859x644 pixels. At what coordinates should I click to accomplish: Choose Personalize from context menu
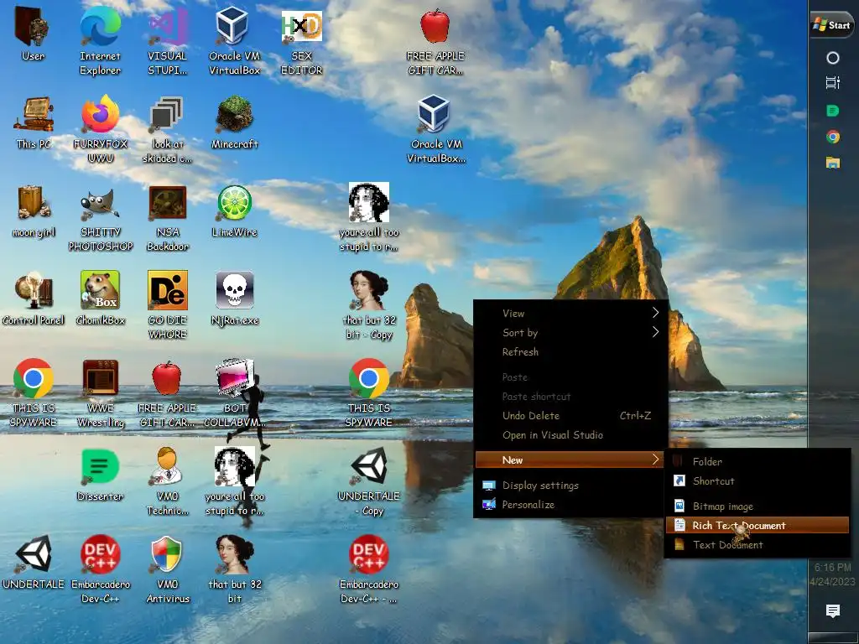pos(570,504)
